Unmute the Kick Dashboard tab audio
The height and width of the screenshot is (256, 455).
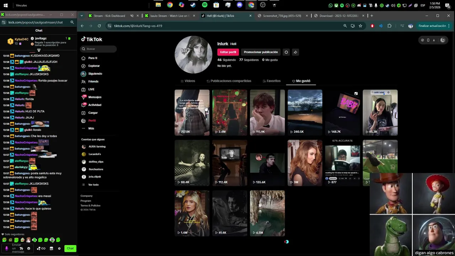pos(132,16)
